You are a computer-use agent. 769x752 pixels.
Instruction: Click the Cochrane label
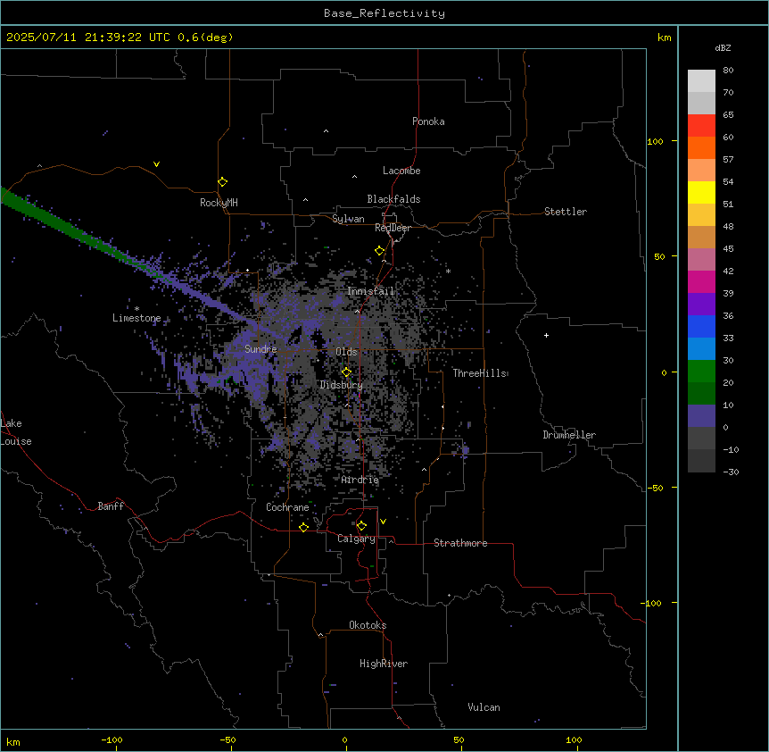[287, 507]
